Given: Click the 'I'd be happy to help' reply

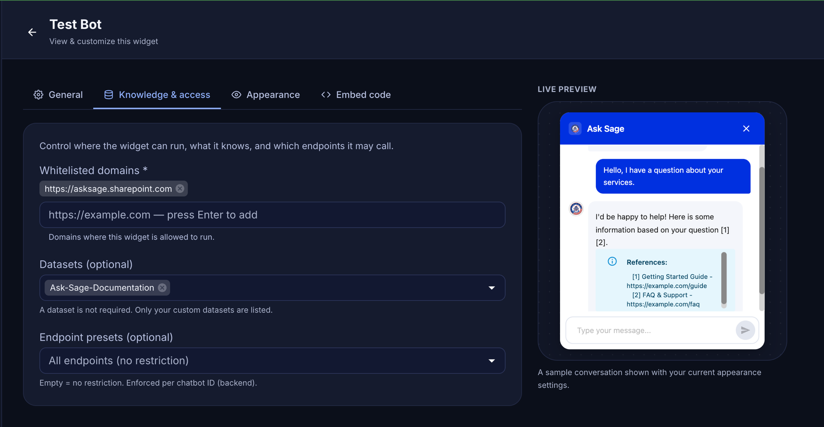Looking at the screenshot, I should point(662,229).
